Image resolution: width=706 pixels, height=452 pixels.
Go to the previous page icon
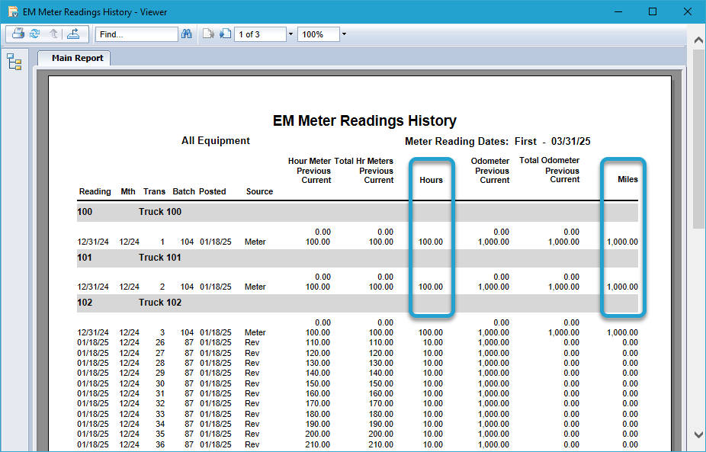pyautogui.click(x=208, y=34)
